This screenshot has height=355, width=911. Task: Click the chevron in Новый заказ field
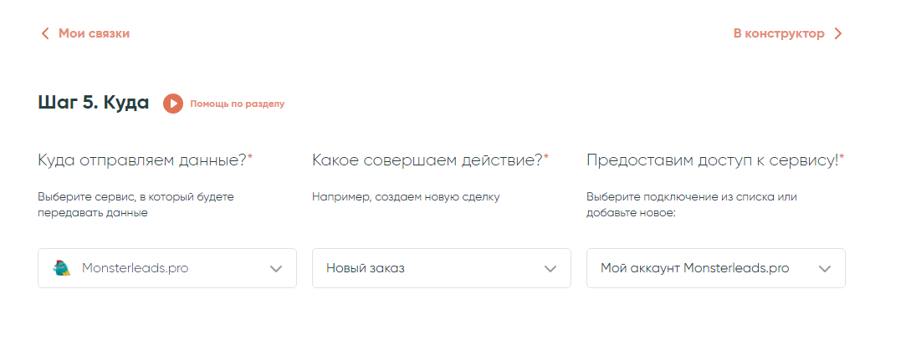click(x=550, y=269)
